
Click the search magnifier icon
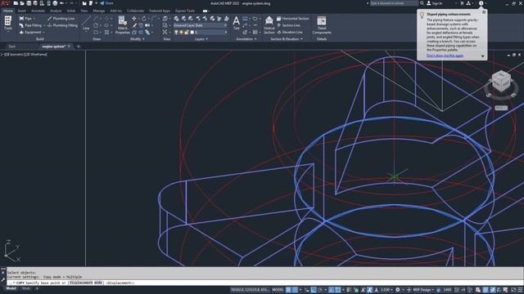422,3
